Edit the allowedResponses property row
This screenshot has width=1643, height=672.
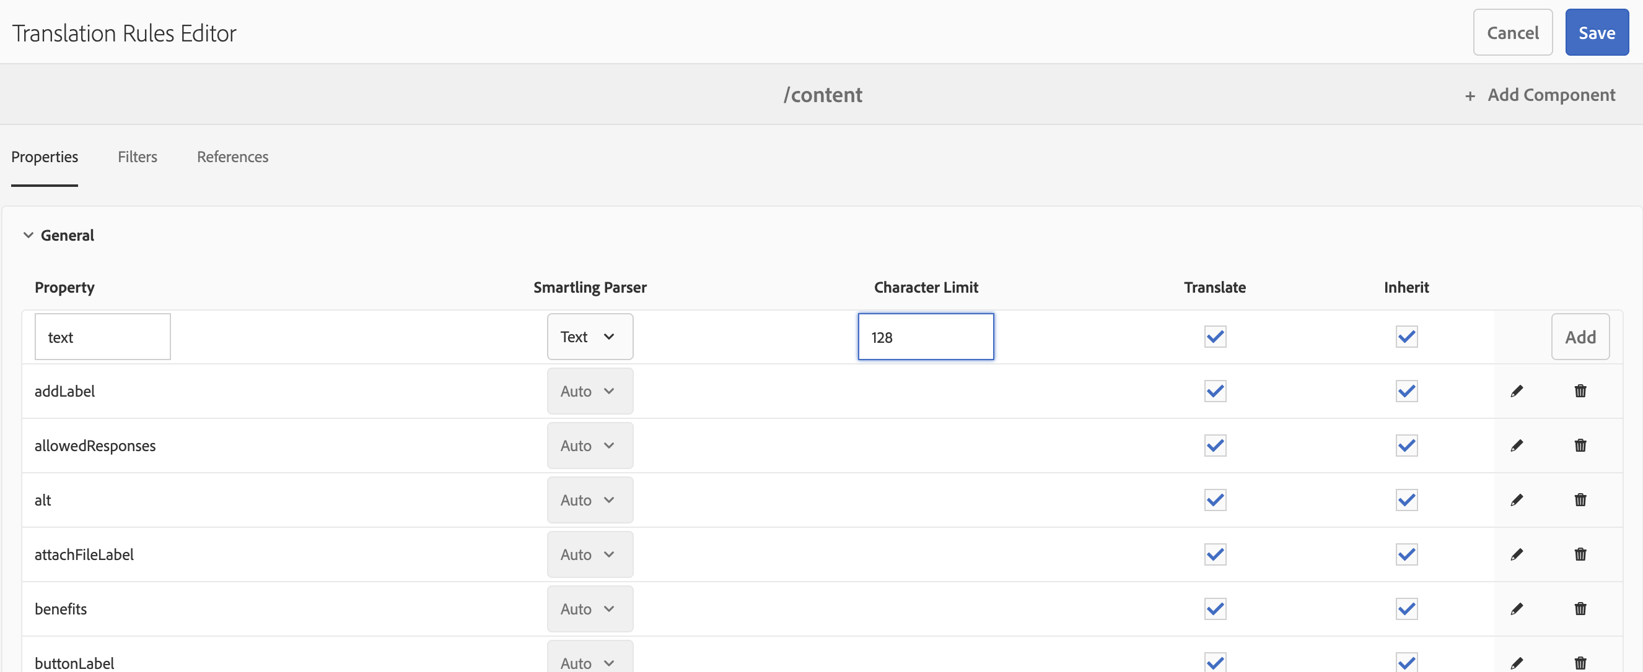(1516, 446)
